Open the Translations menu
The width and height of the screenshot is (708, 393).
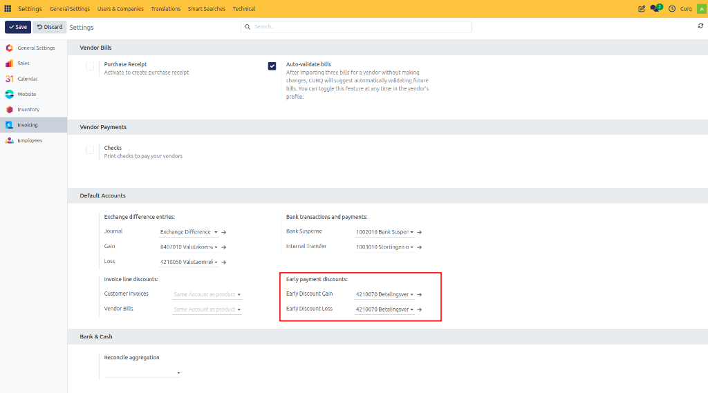coord(166,8)
